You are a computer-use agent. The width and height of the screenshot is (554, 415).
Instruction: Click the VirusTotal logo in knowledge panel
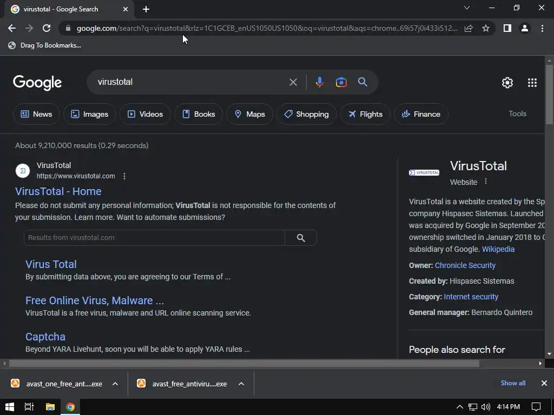click(424, 172)
